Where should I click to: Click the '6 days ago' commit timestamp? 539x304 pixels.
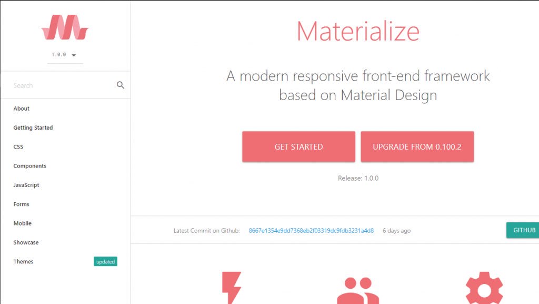[397, 231]
